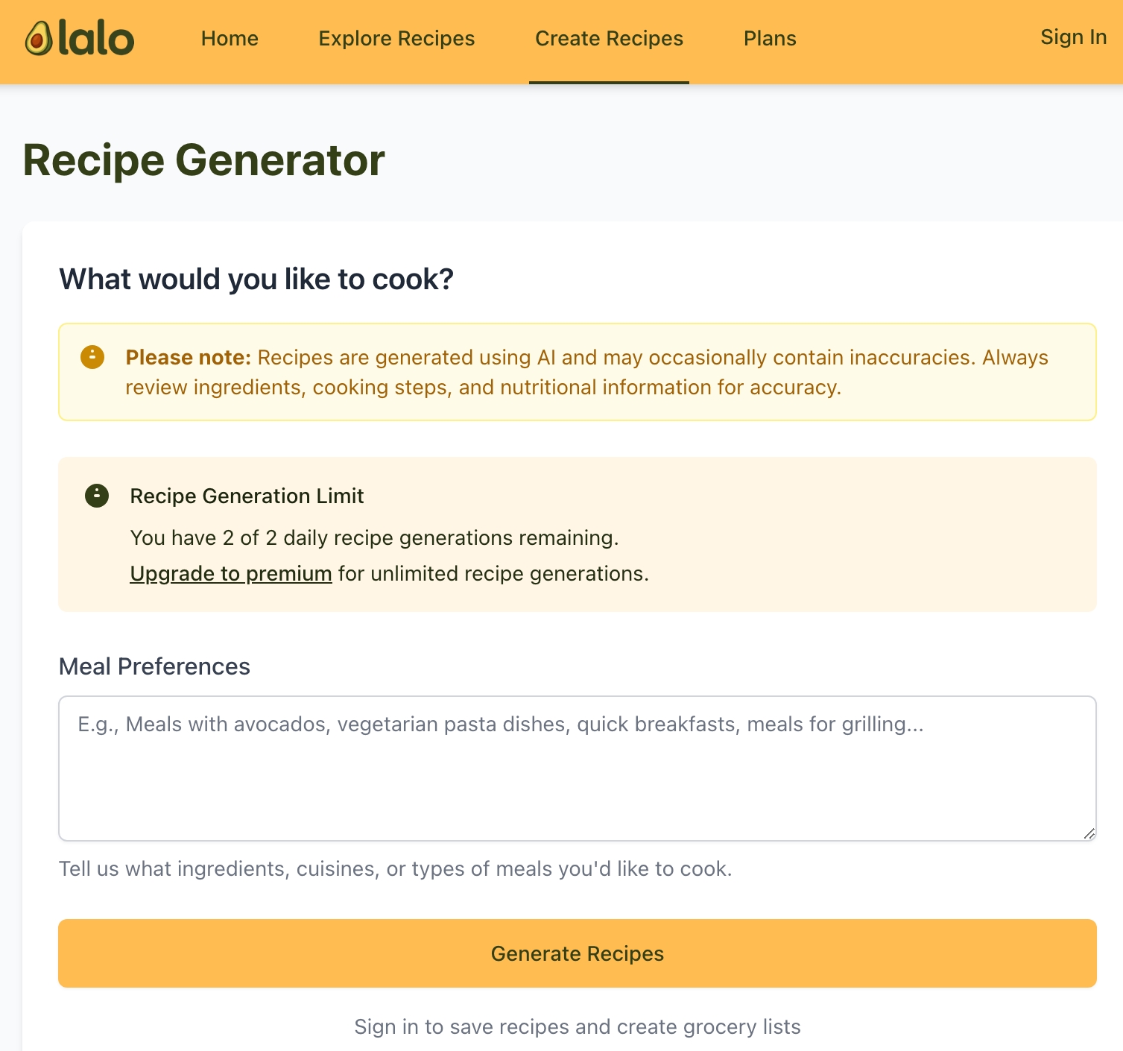Go to the Home page
This screenshot has width=1123, height=1051.
pos(230,39)
